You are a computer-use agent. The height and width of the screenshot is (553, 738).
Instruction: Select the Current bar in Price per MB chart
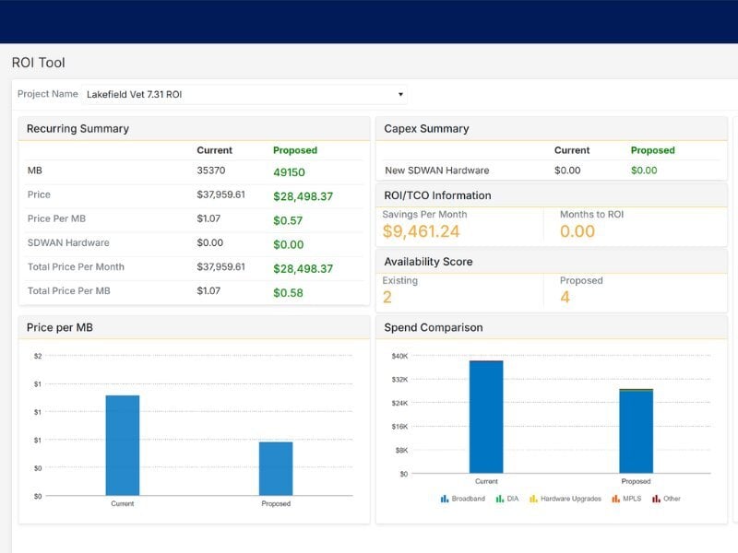(x=123, y=445)
